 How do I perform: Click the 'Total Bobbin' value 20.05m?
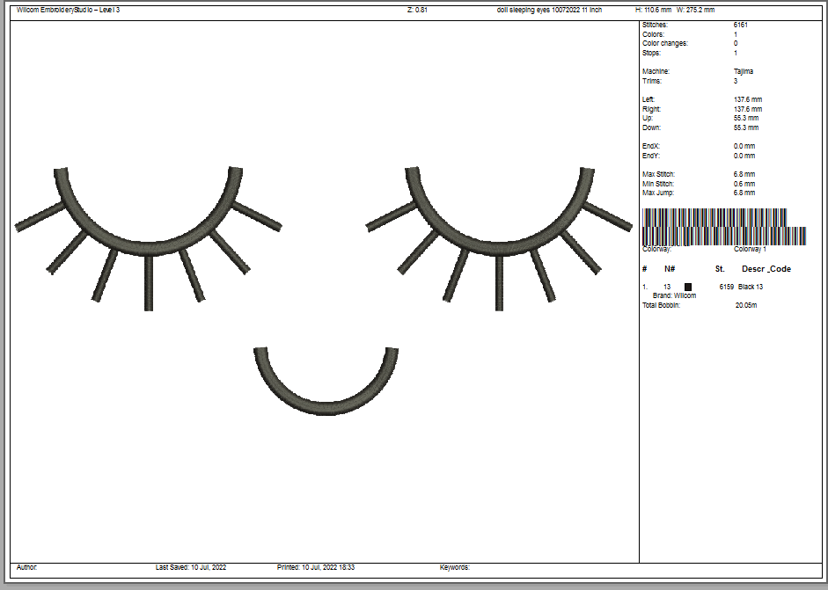(x=746, y=305)
